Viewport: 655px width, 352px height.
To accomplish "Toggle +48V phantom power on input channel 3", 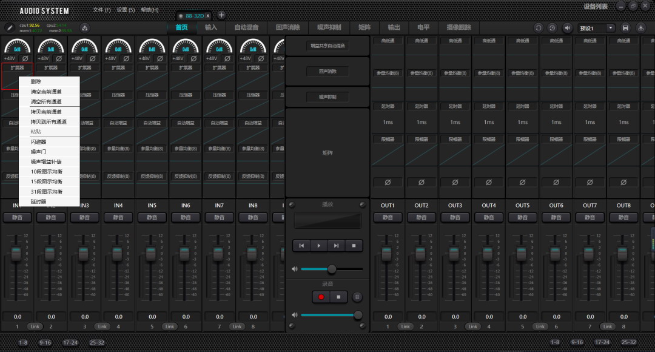I will (x=77, y=59).
